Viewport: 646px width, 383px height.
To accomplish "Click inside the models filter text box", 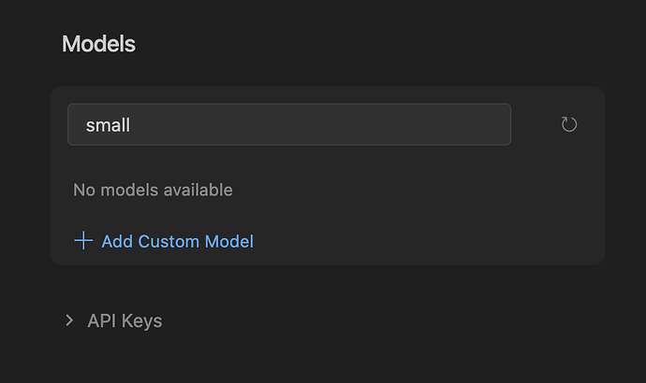I will click(288, 124).
